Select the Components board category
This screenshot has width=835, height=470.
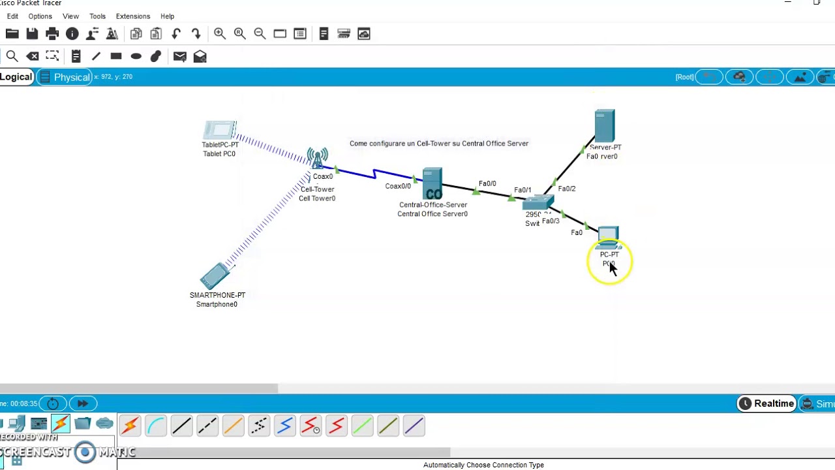point(39,424)
